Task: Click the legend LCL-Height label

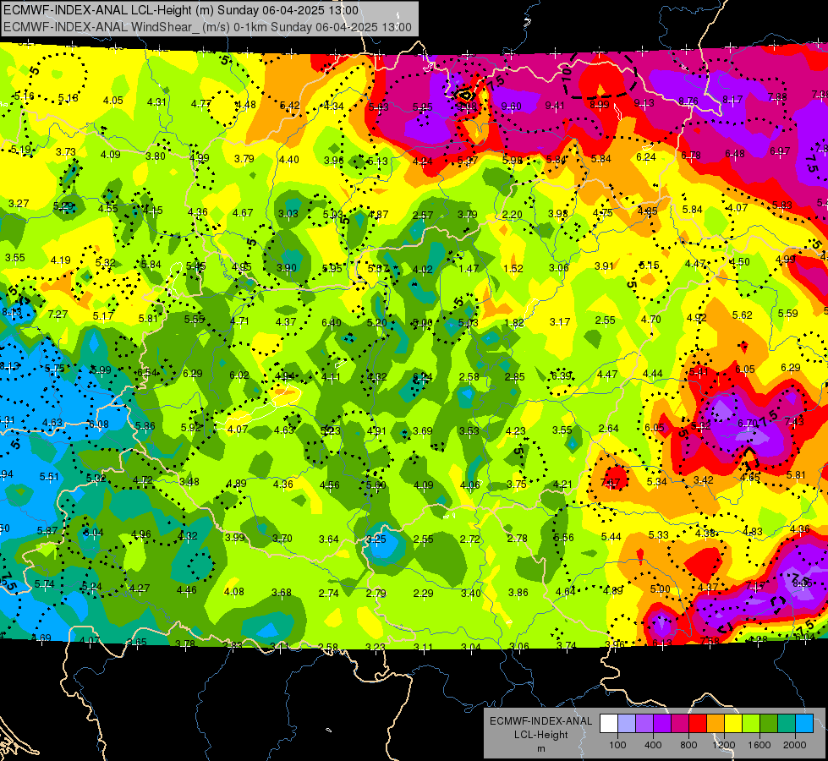Action: tap(540, 735)
